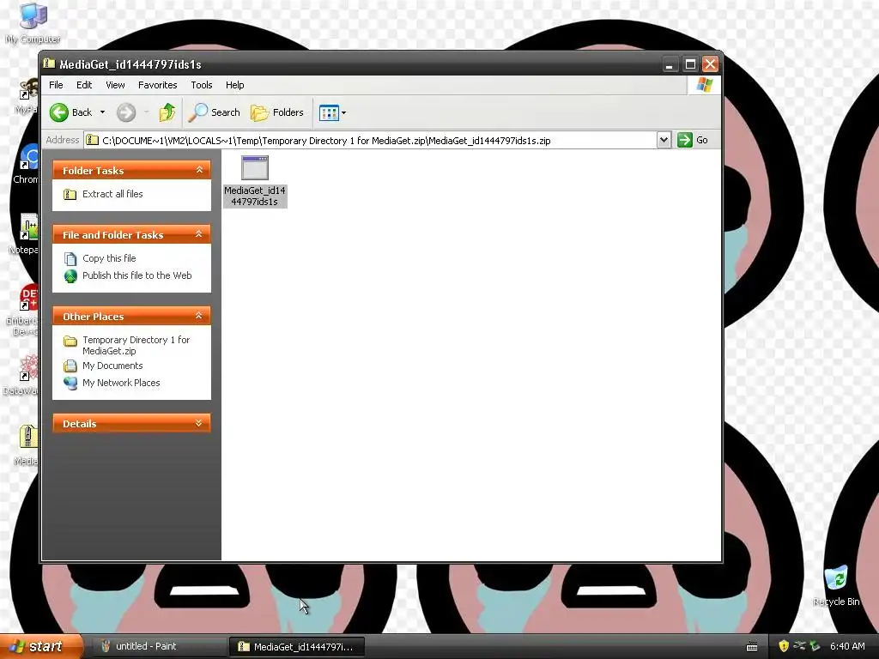Expand the Address bar dropdown list
Image resolution: width=879 pixels, height=659 pixels.
coord(664,140)
